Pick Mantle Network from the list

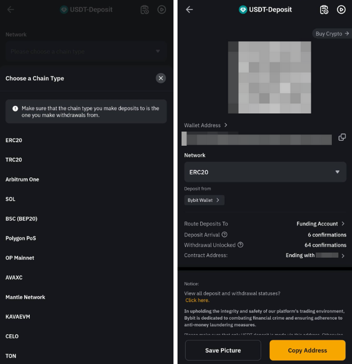point(25,297)
